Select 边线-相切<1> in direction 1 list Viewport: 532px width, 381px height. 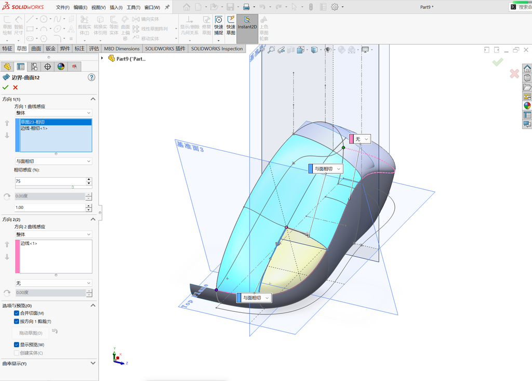click(56, 128)
